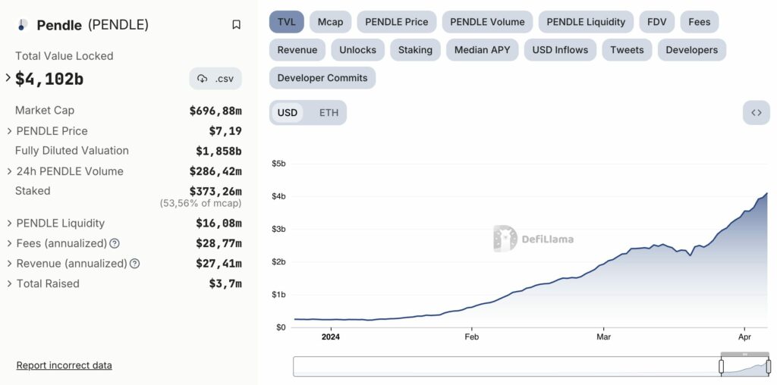Click the TVL line near $4b peak

(766, 194)
